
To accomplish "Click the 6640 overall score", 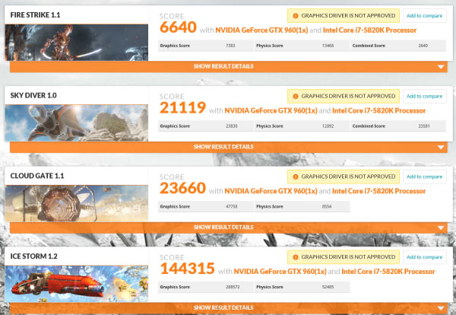I will click(x=178, y=27).
